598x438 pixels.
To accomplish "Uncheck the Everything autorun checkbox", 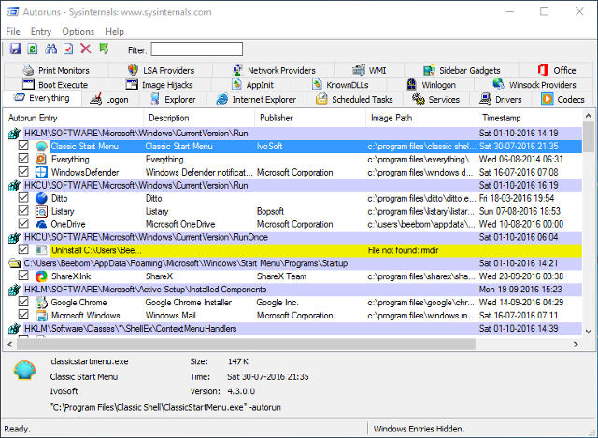I will [x=23, y=159].
